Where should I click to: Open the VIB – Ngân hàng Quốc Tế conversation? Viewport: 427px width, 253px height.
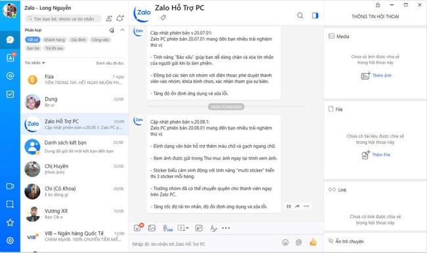pos(74,237)
